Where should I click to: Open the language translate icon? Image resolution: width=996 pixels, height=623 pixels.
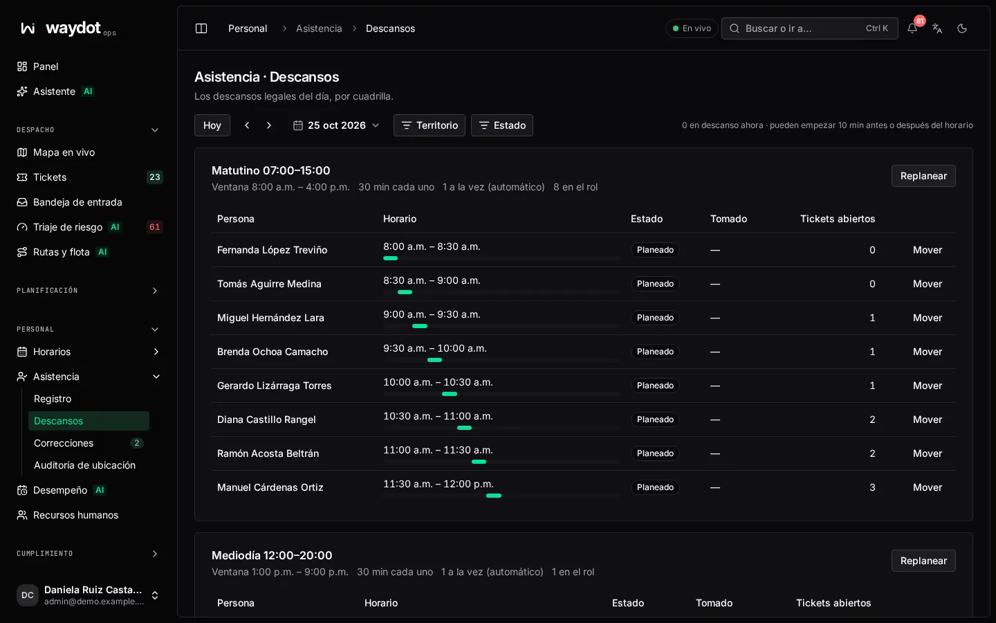(x=937, y=28)
